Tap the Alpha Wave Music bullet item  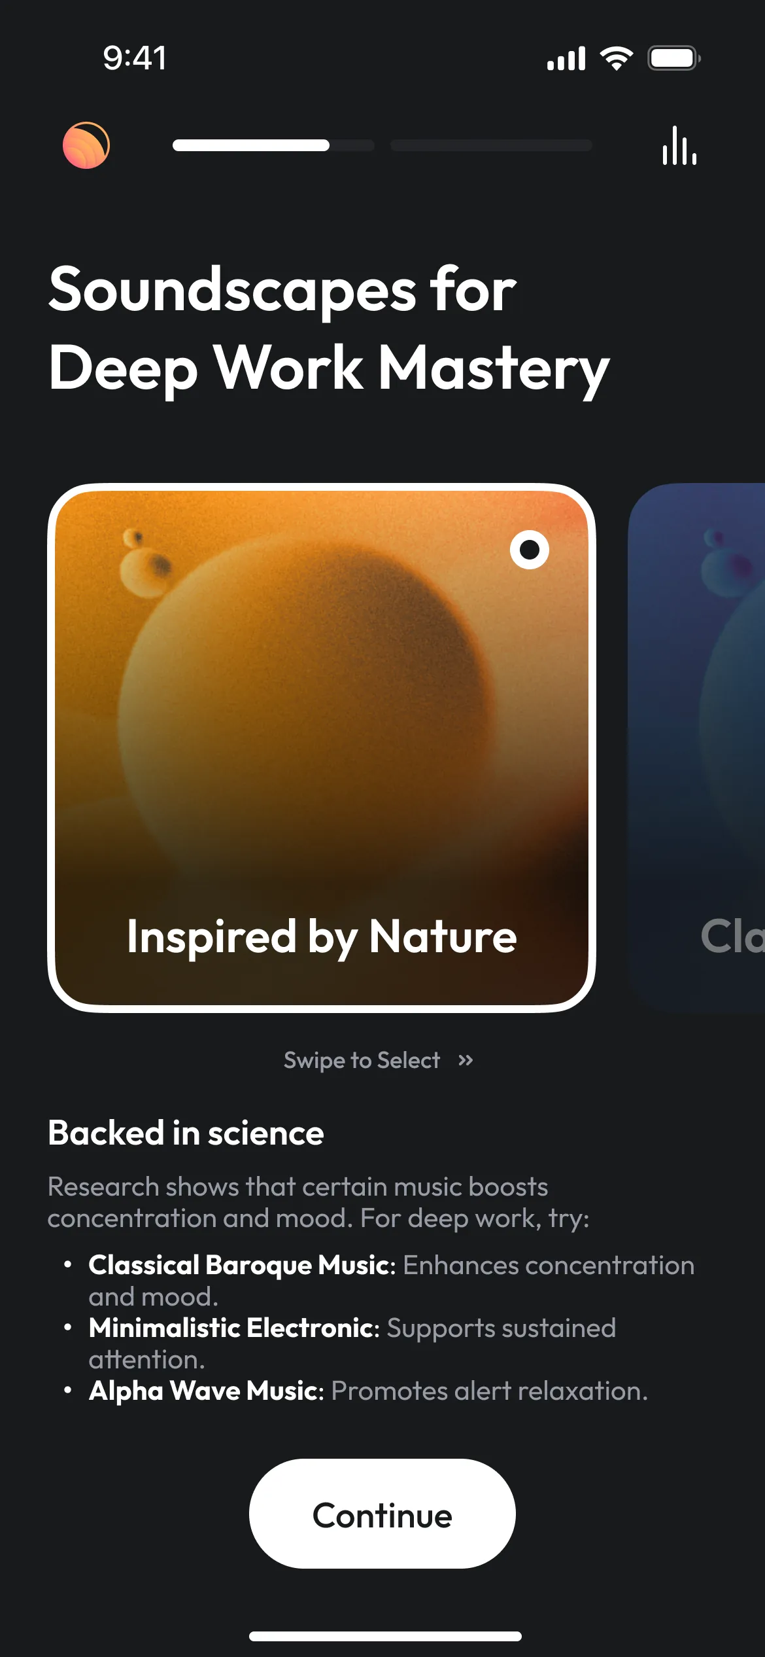click(368, 1391)
